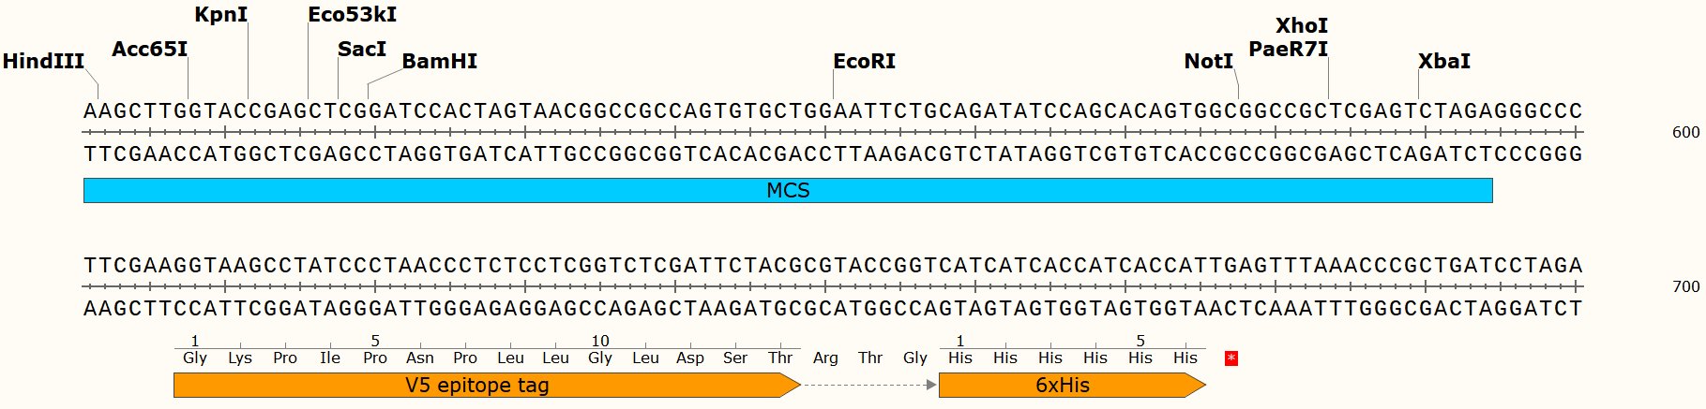Screen dimensions: 1706x409
Task: Click the 700 base position number
Action: (x=1685, y=287)
